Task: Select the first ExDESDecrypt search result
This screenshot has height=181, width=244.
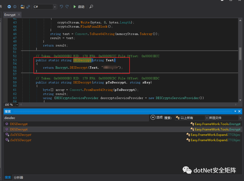Action: [x=21, y=135]
